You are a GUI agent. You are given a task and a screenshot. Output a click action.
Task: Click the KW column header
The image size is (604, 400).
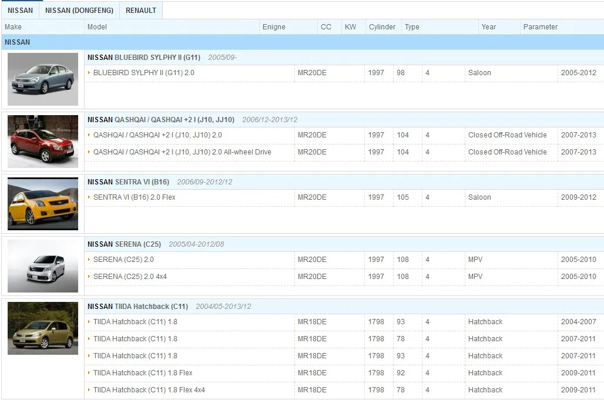point(350,27)
